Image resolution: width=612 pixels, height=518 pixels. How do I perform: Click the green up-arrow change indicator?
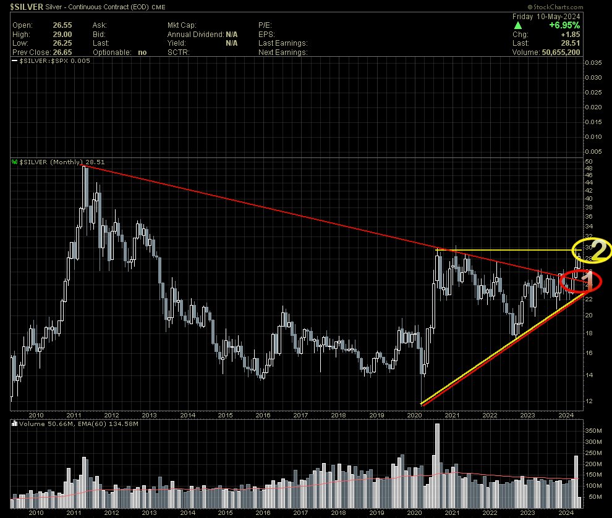tap(518, 25)
